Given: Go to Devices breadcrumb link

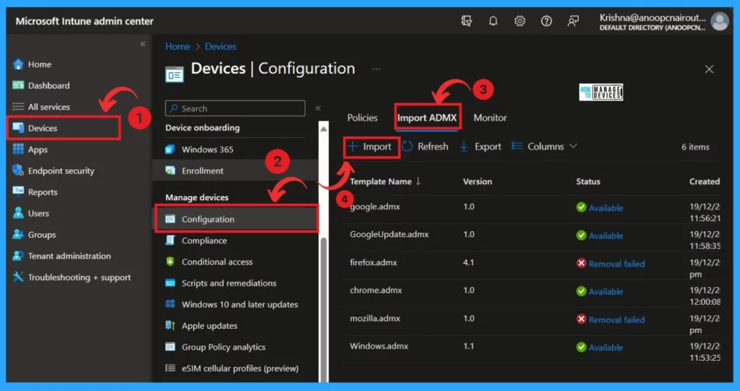Looking at the screenshot, I should tap(220, 46).
